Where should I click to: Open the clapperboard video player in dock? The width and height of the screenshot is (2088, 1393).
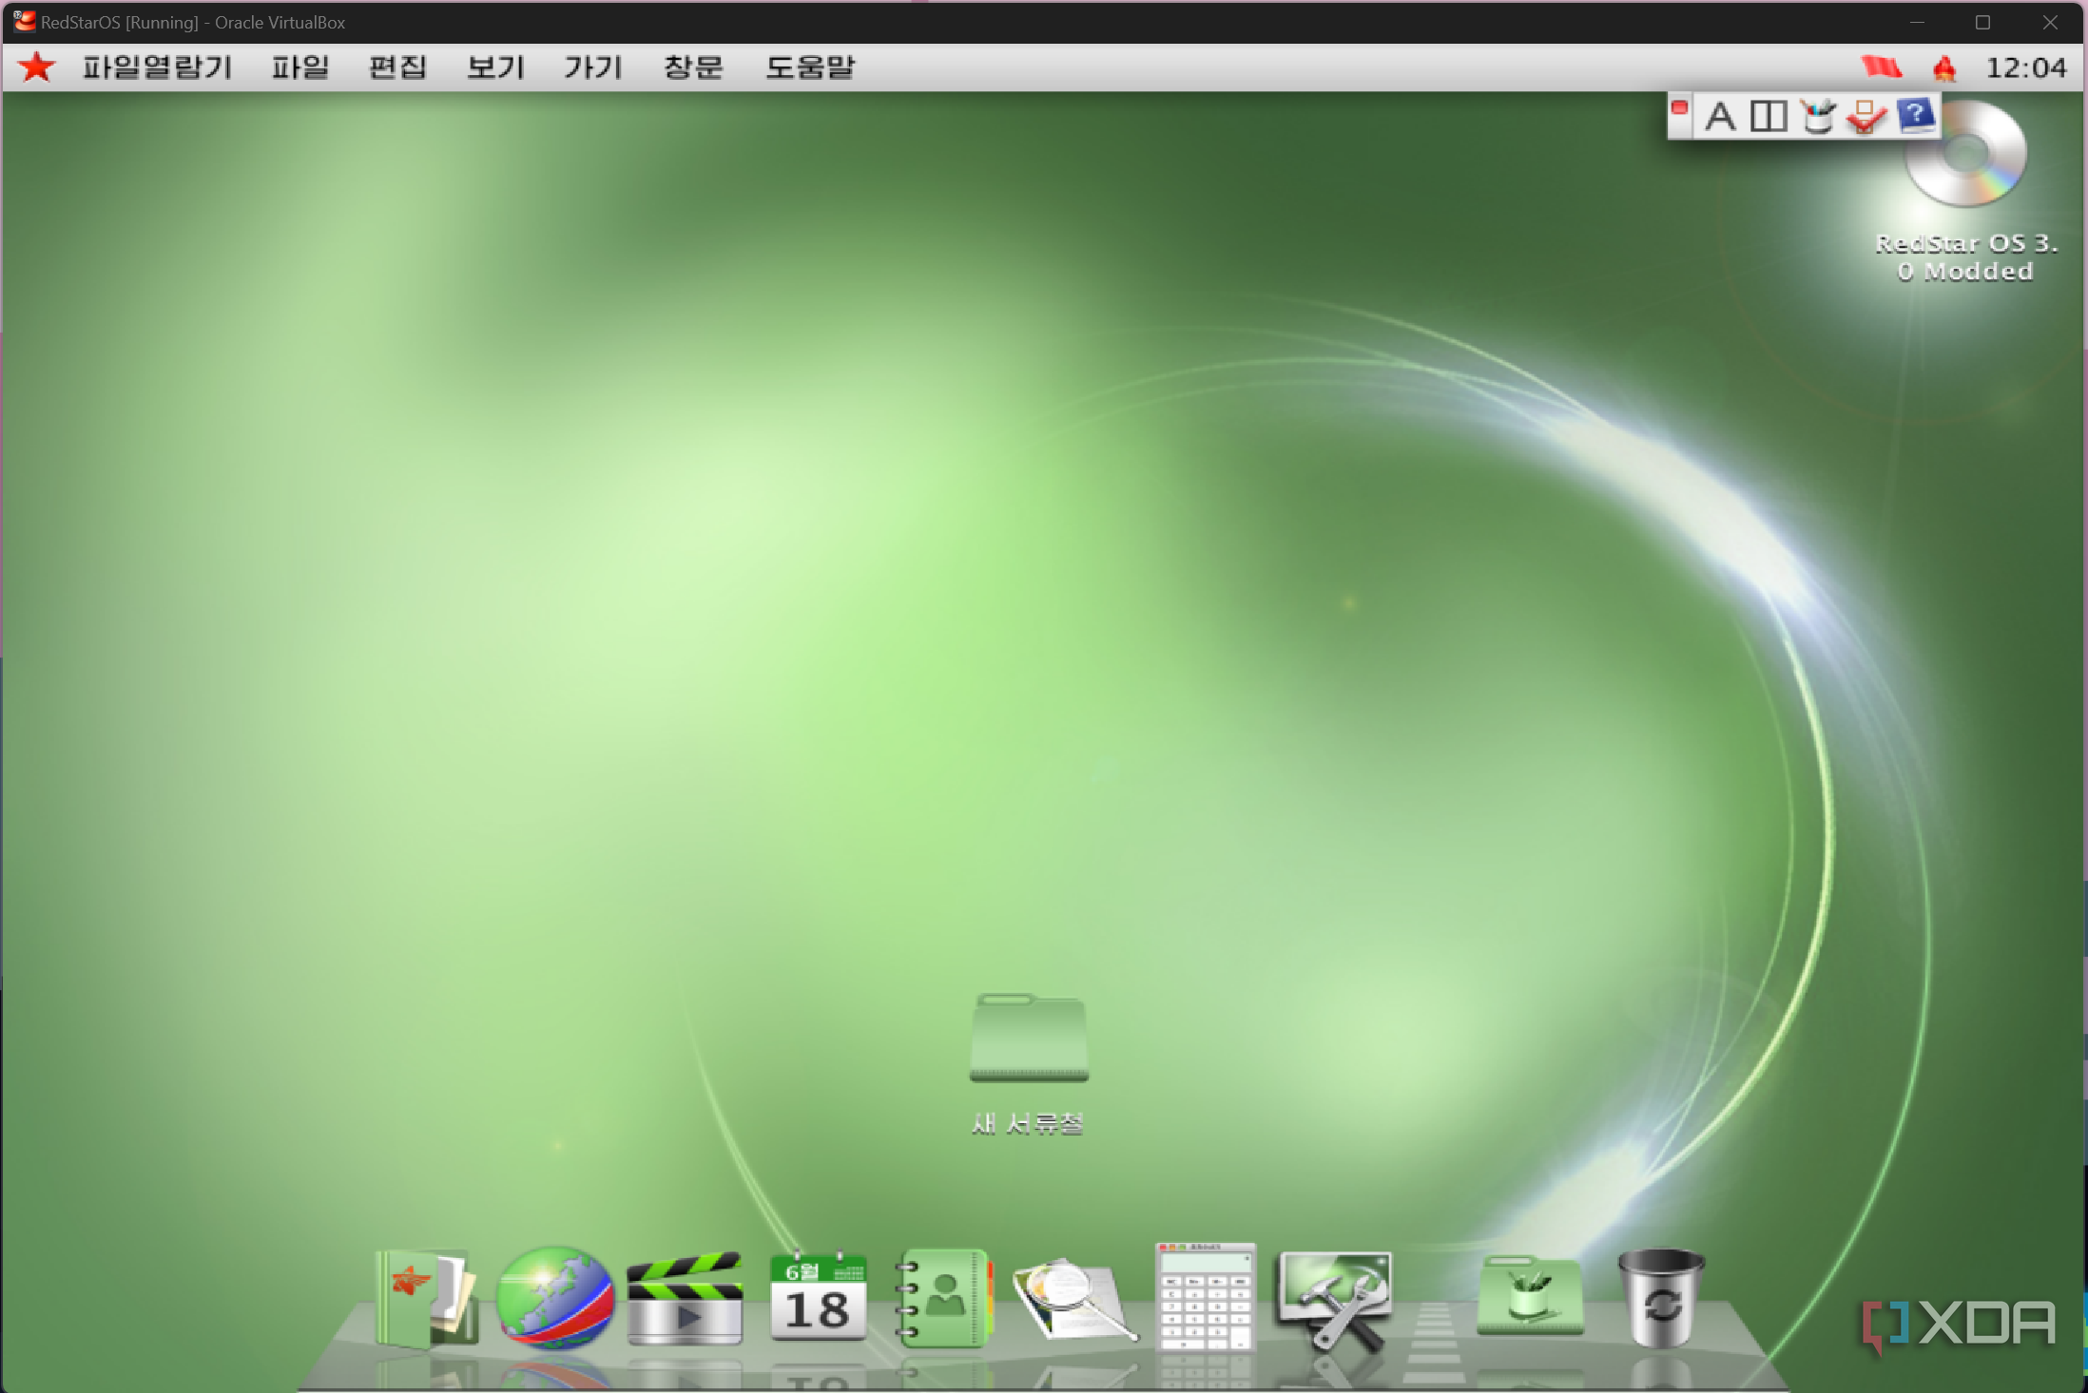(x=685, y=1298)
